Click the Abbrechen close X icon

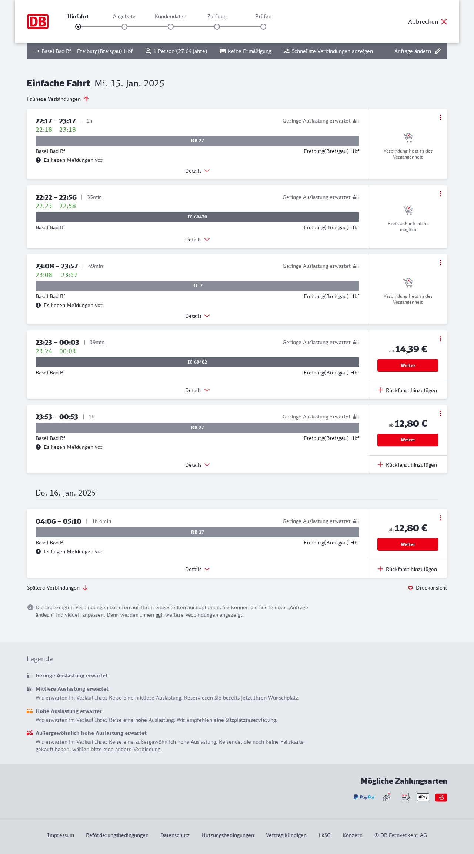click(x=444, y=21)
